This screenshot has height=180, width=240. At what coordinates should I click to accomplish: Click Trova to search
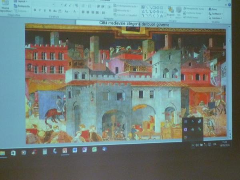213,9
